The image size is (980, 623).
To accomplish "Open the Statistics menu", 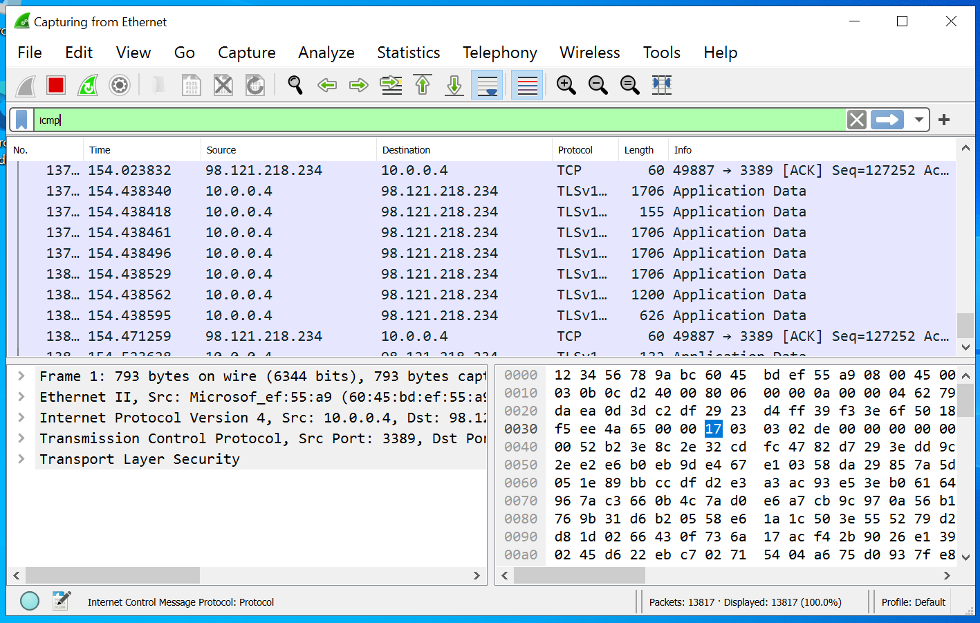I will (x=408, y=53).
